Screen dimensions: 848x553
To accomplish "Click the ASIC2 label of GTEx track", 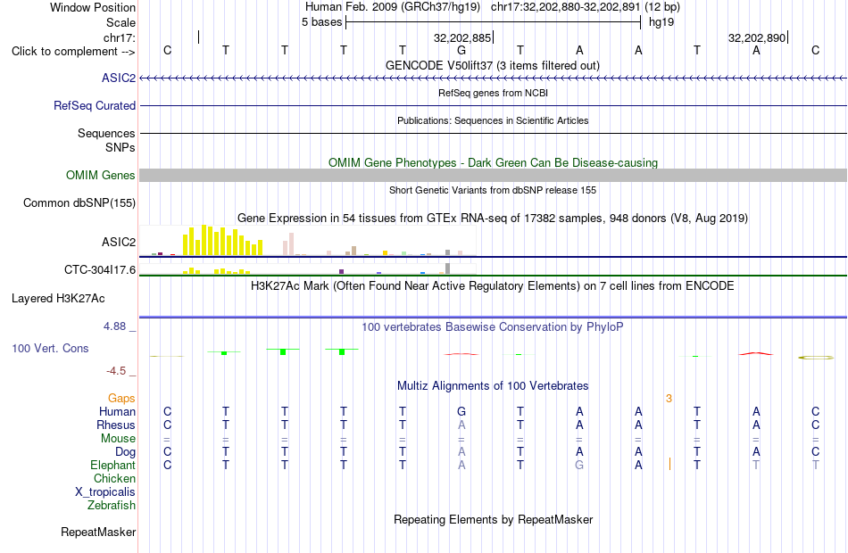I will (119, 242).
